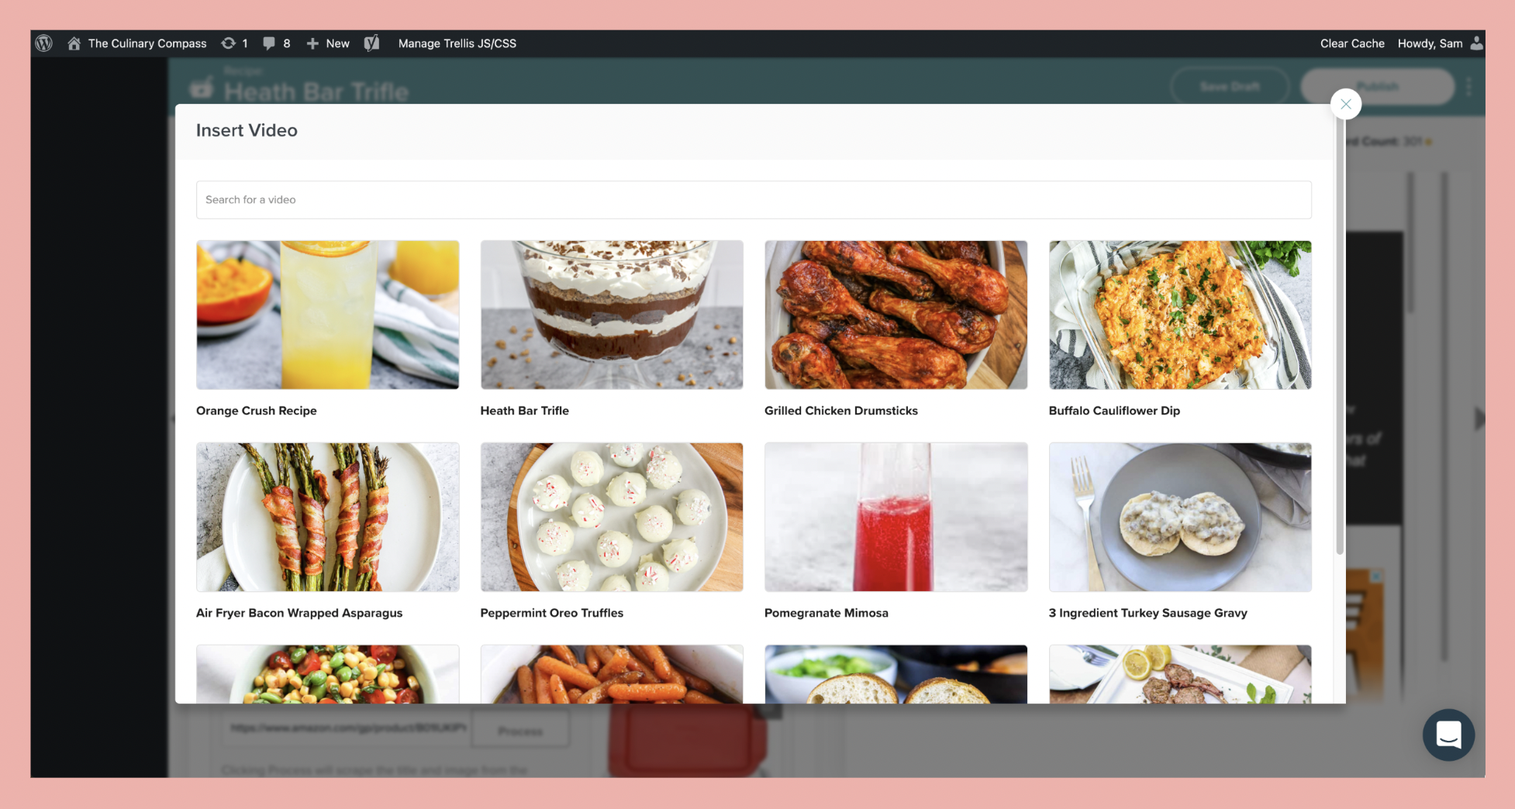Image resolution: width=1515 pixels, height=809 pixels.
Task: Click the Clear Cache link
Action: [x=1351, y=43]
